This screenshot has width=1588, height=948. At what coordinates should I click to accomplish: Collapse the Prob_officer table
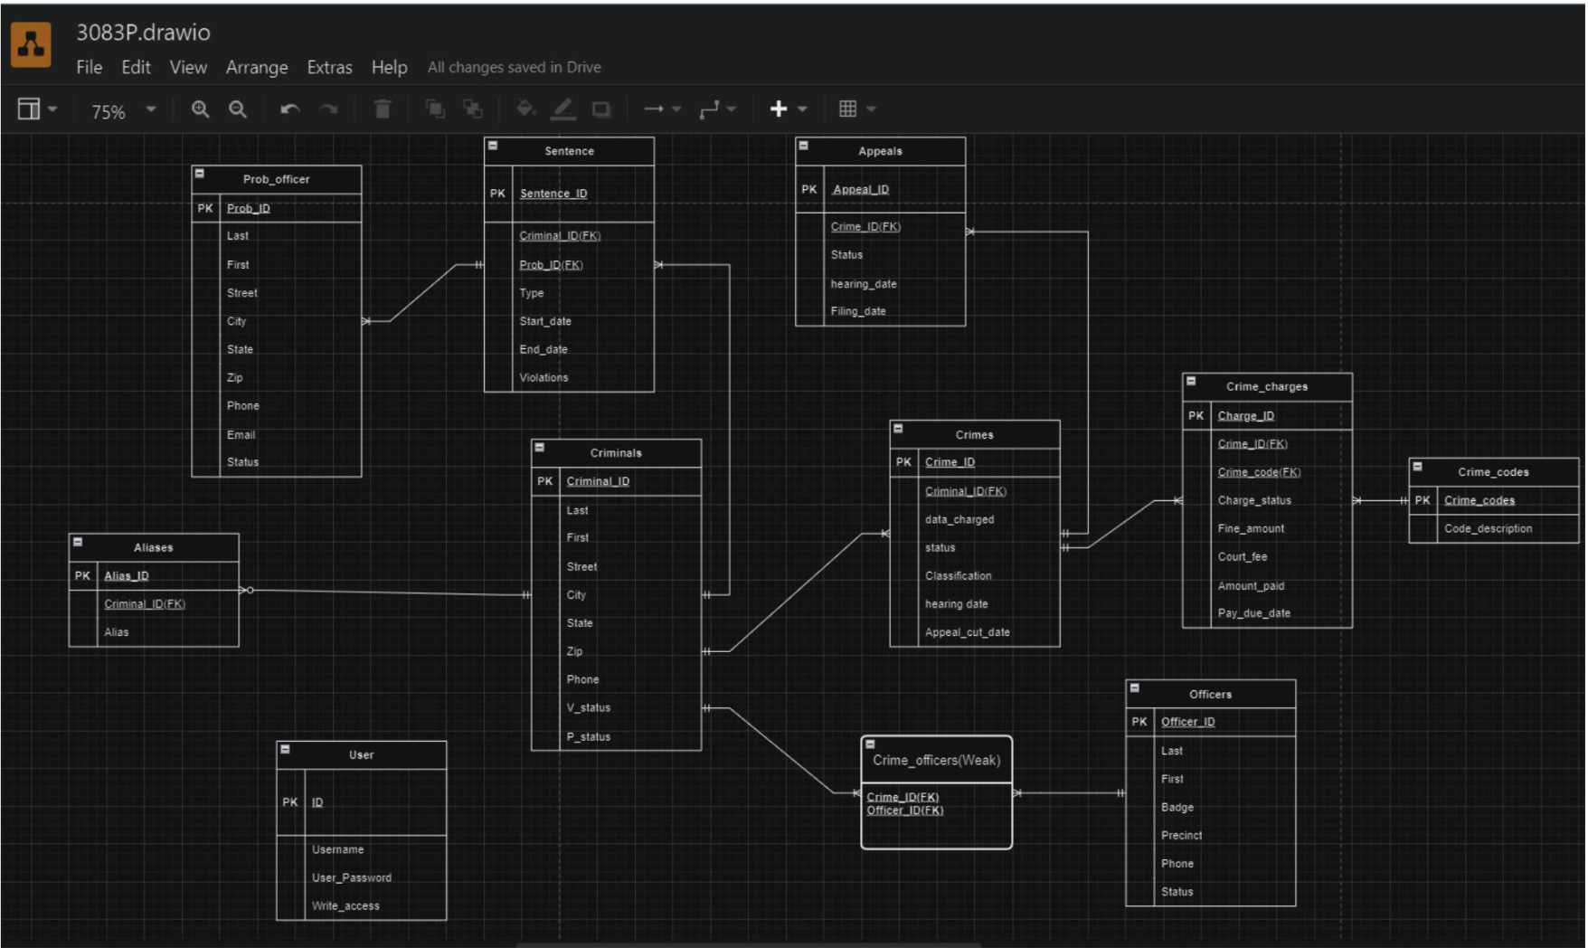pyautogui.click(x=200, y=174)
